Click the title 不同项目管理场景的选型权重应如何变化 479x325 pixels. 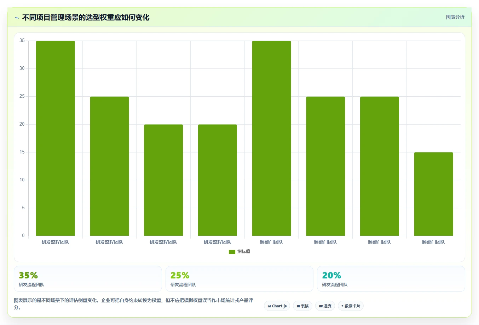coord(86,17)
